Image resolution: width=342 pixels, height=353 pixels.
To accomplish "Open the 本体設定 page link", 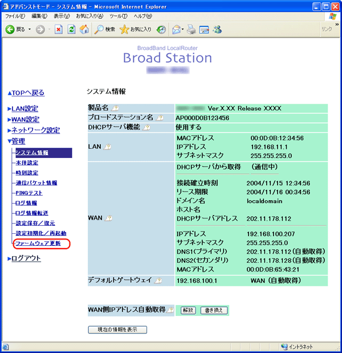I will tap(27, 163).
